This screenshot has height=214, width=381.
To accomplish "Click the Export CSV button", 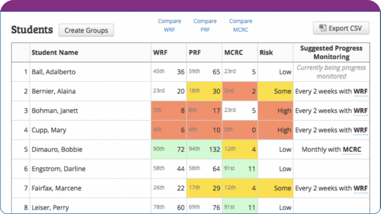I will 341,28.
